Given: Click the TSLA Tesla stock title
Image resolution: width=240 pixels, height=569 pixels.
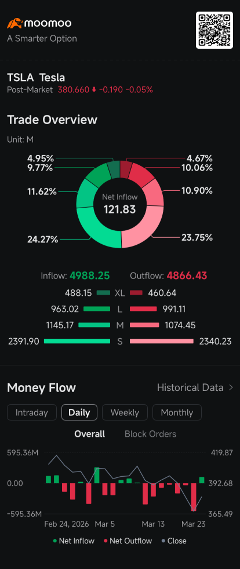Looking at the screenshot, I should pyautogui.click(x=37, y=78).
